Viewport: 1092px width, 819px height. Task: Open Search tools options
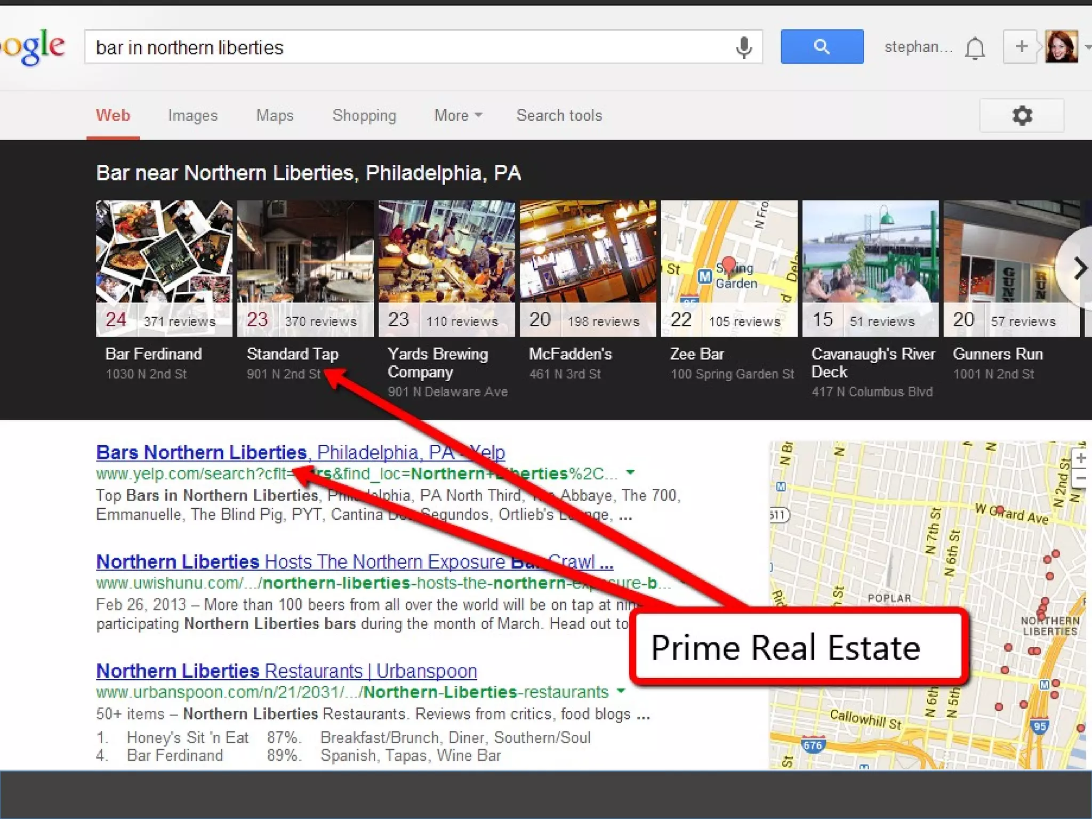point(559,115)
